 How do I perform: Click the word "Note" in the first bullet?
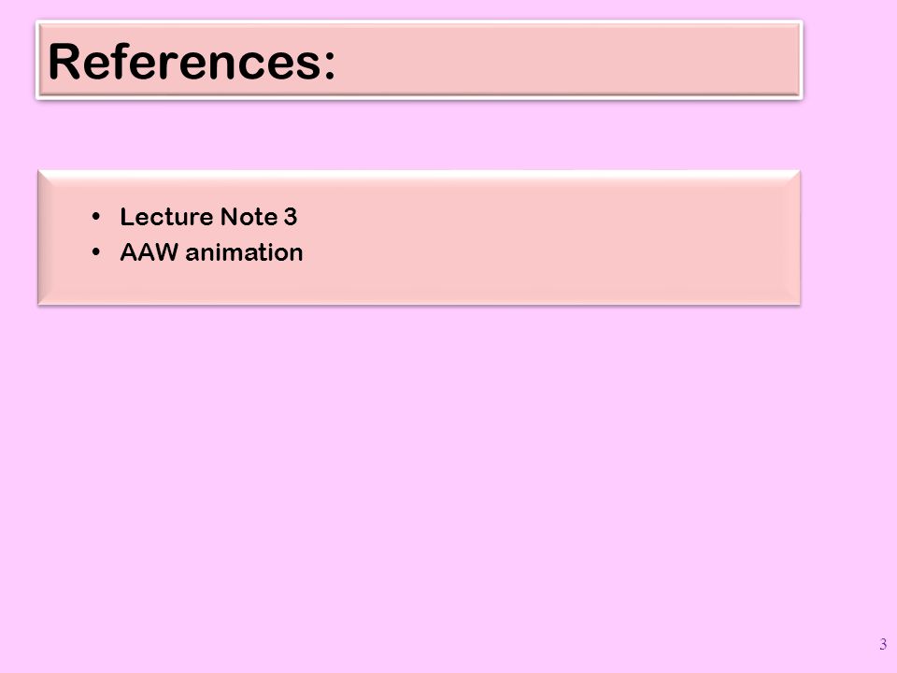click(x=249, y=217)
